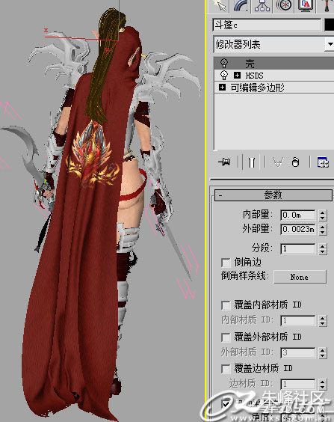Expand the 可编辑多边形 entry

coord(222,88)
